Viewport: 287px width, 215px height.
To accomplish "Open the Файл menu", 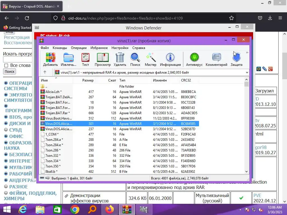I will pos(45,48).
